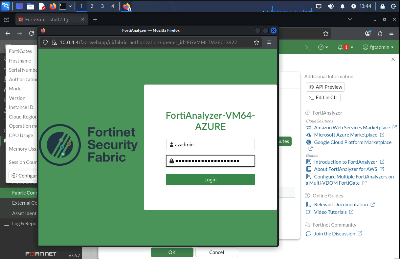This screenshot has width=400, height=259.
Task: Expand the fgtadmin user dropdown
Action: point(378,47)
